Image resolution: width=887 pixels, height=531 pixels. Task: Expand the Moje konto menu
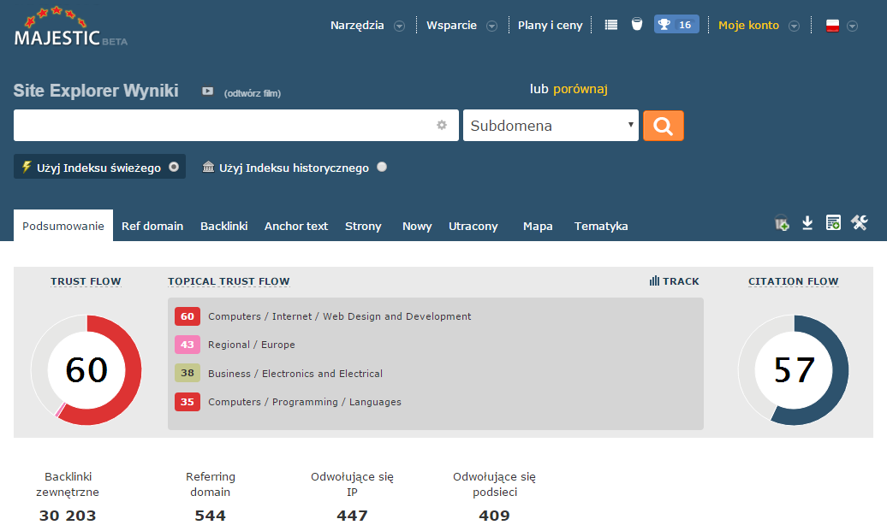click(758, 26)
